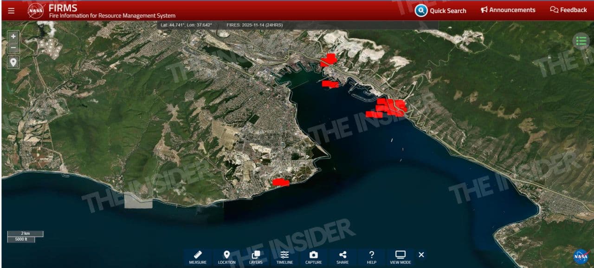The width and height of the screenshot is (594, 268).
Task: Expand the green legend list panel
Action: [581, 41]
